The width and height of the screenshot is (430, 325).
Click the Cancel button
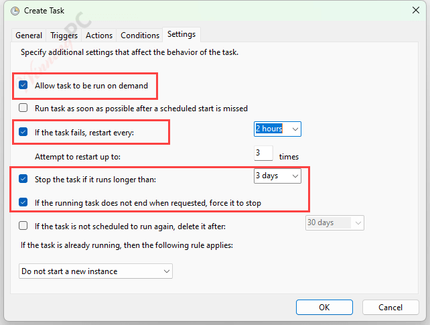pos(390,307)
